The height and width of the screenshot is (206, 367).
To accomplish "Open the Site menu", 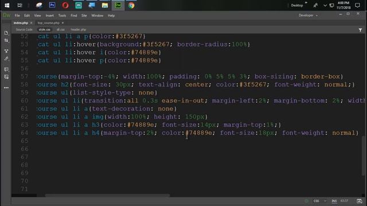I will tap(84, 15).
